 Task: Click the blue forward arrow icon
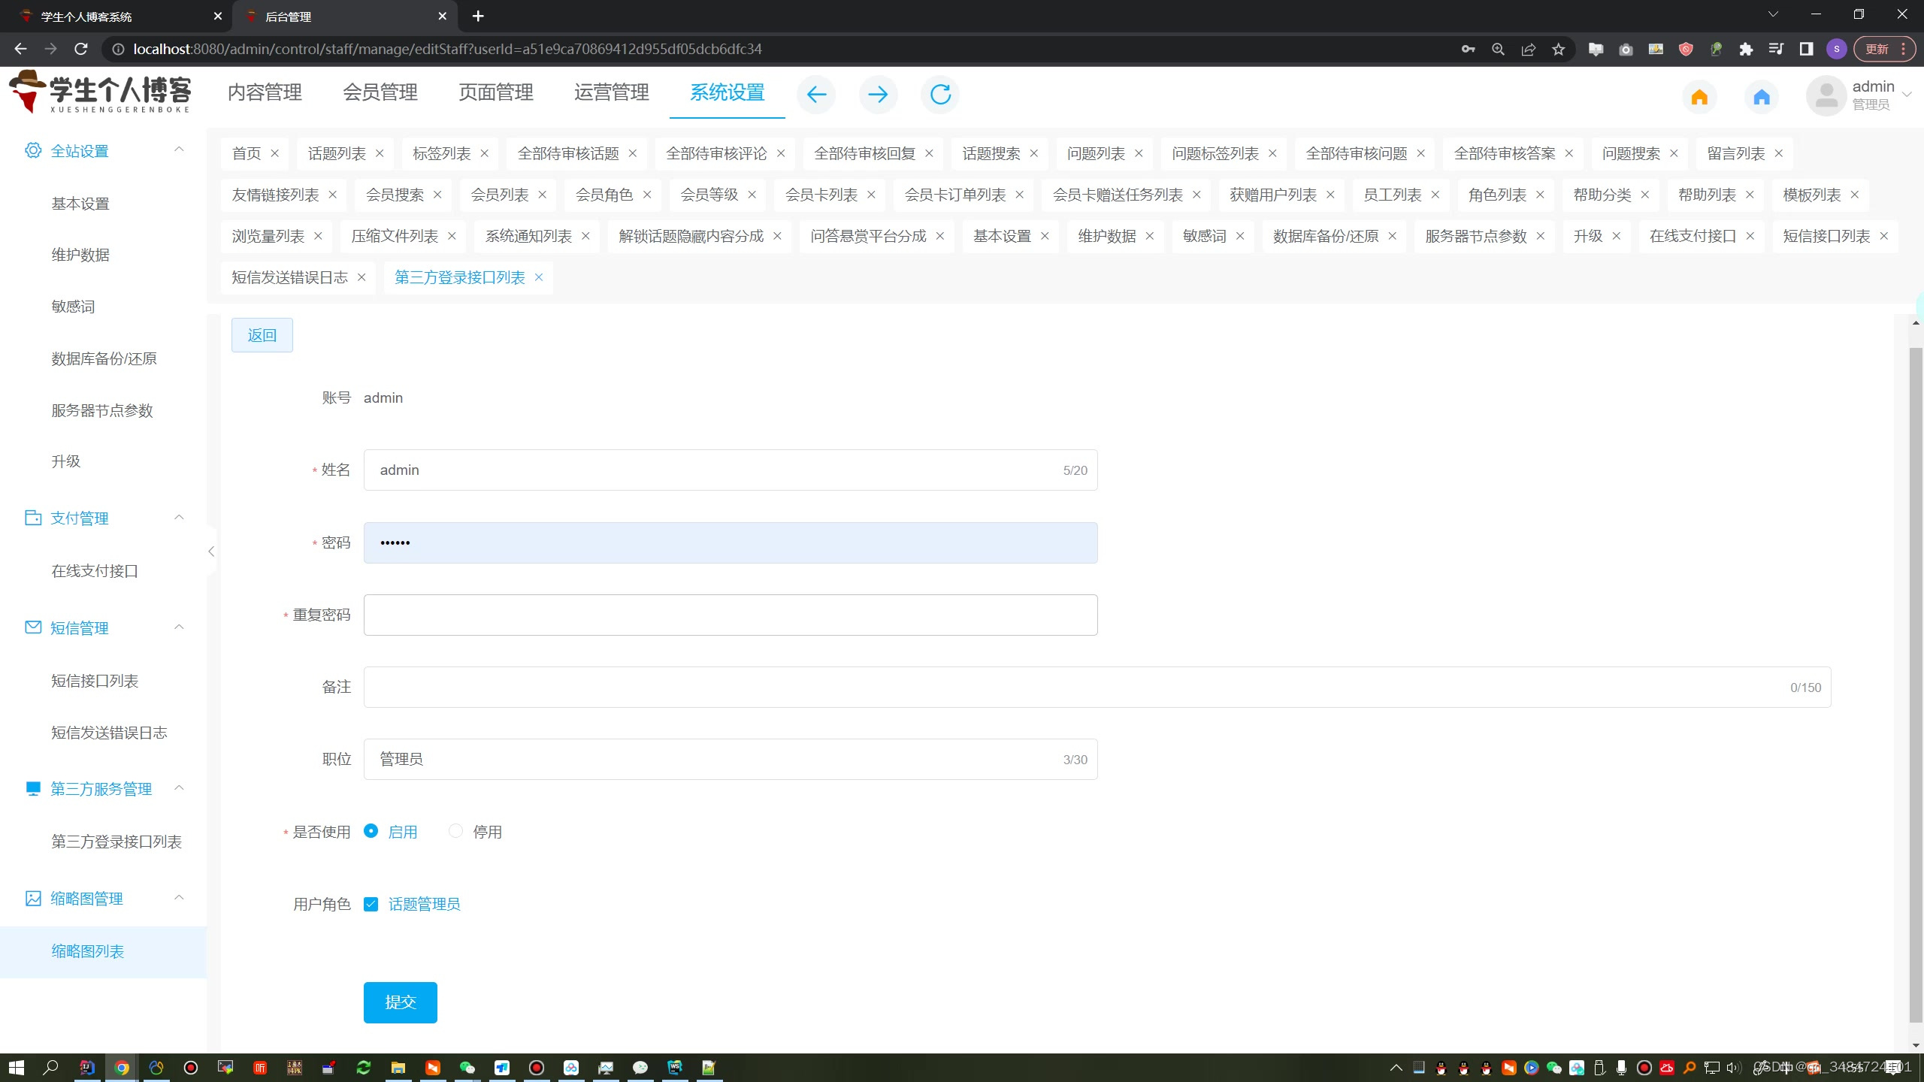pyautogui.click(x=878, y=95)
